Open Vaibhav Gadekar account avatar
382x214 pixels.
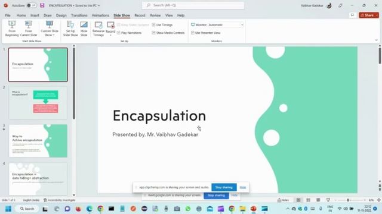[329, 5]
